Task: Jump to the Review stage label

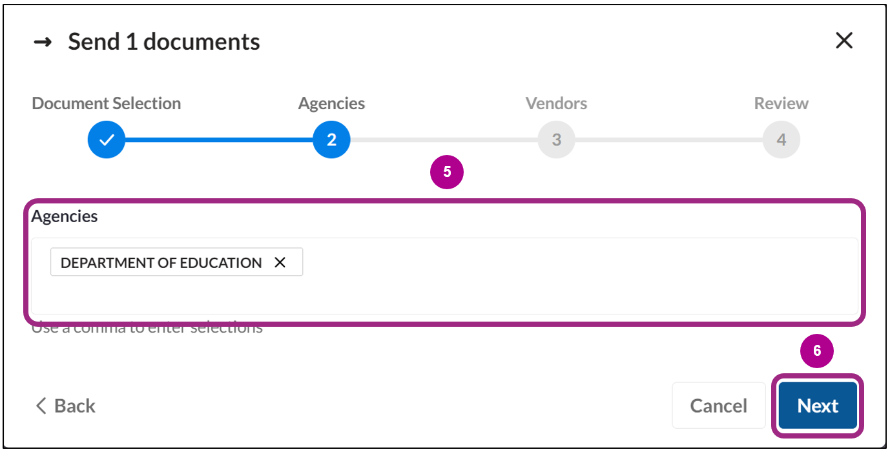Action: [x=781, y=103]
